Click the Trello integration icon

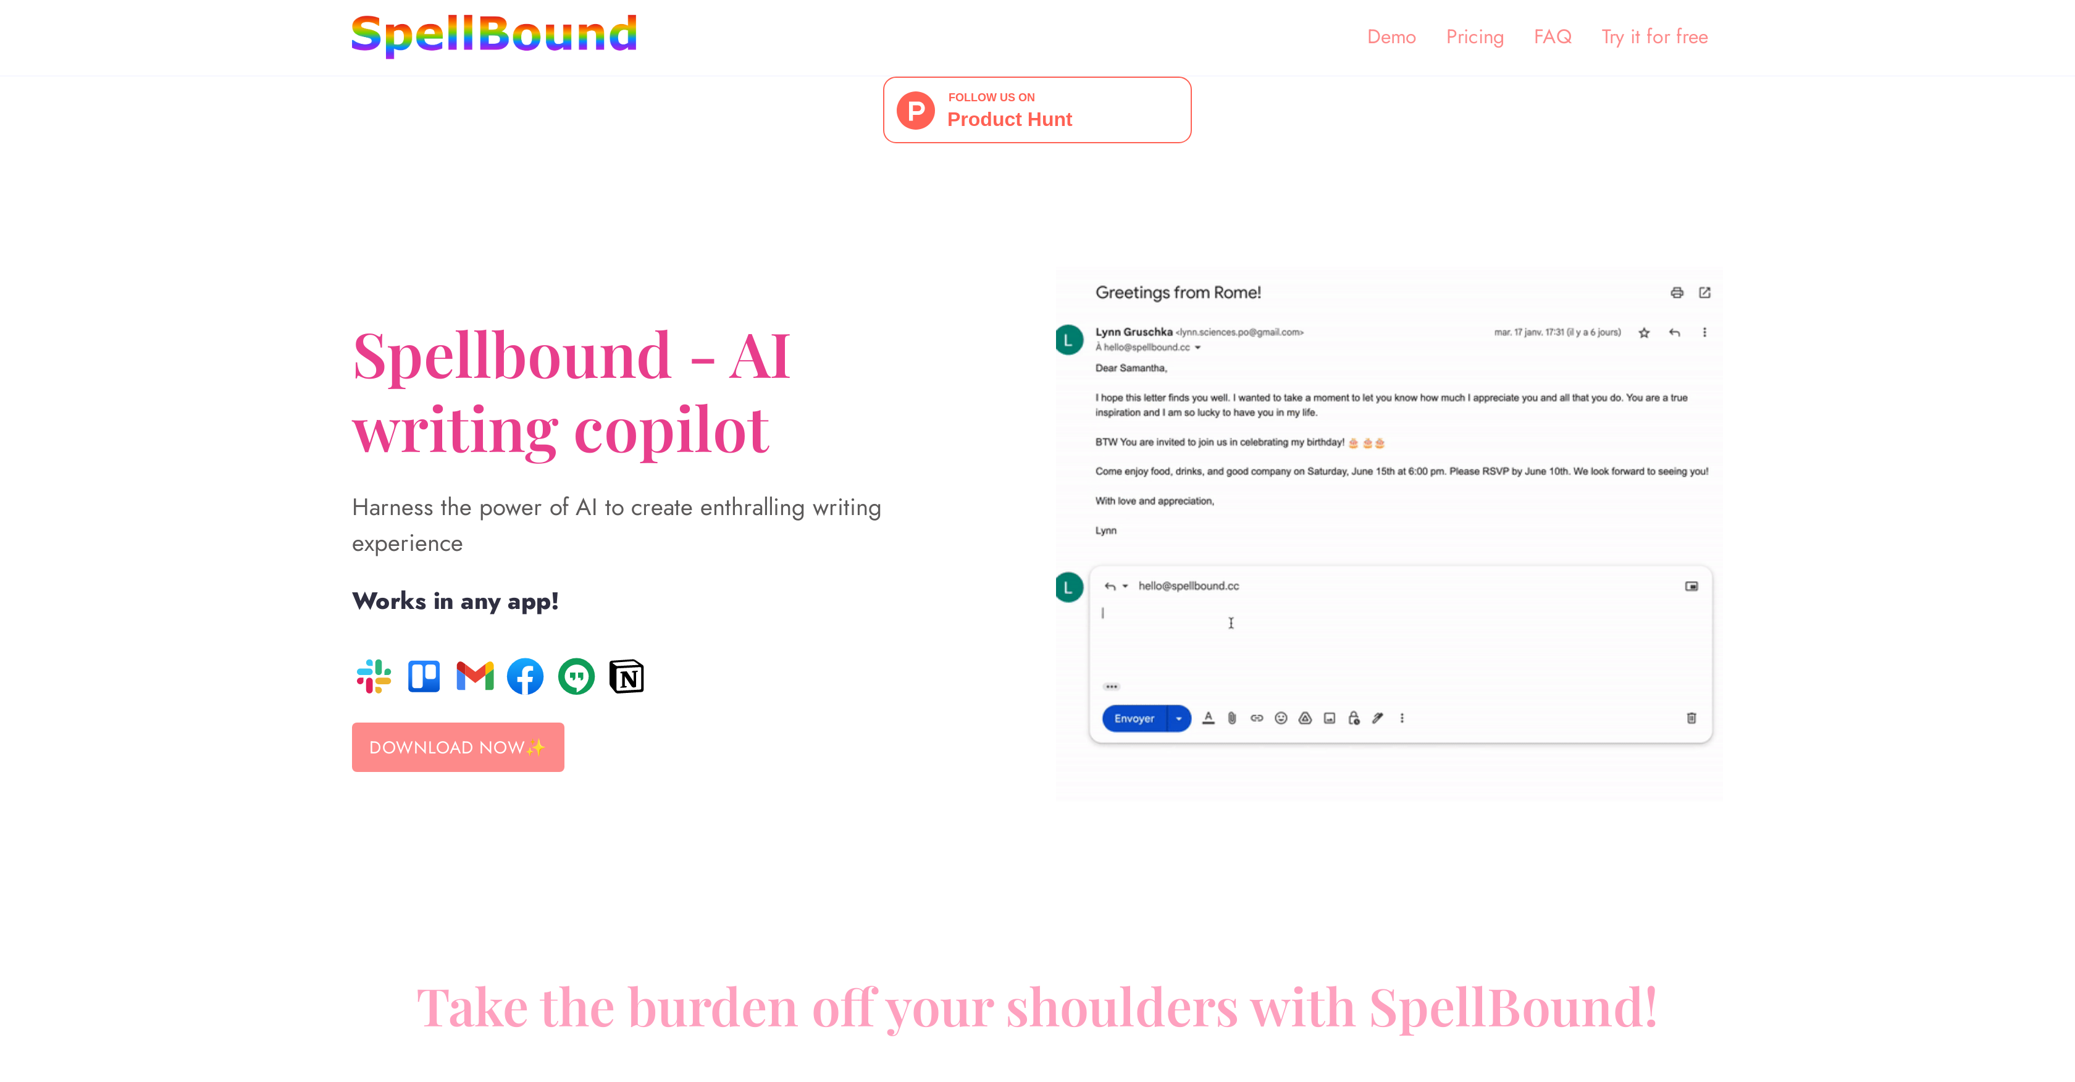(425, 676)
